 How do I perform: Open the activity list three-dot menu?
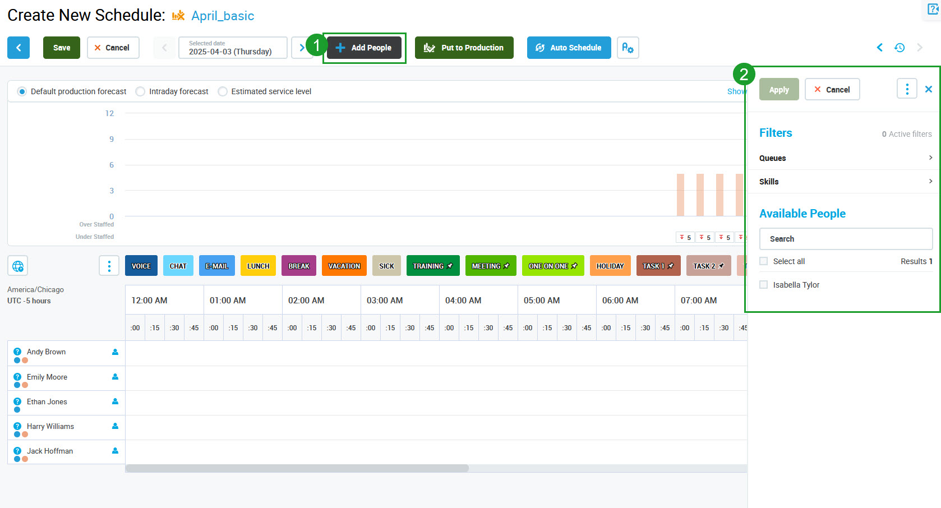[x=109, y=266]
